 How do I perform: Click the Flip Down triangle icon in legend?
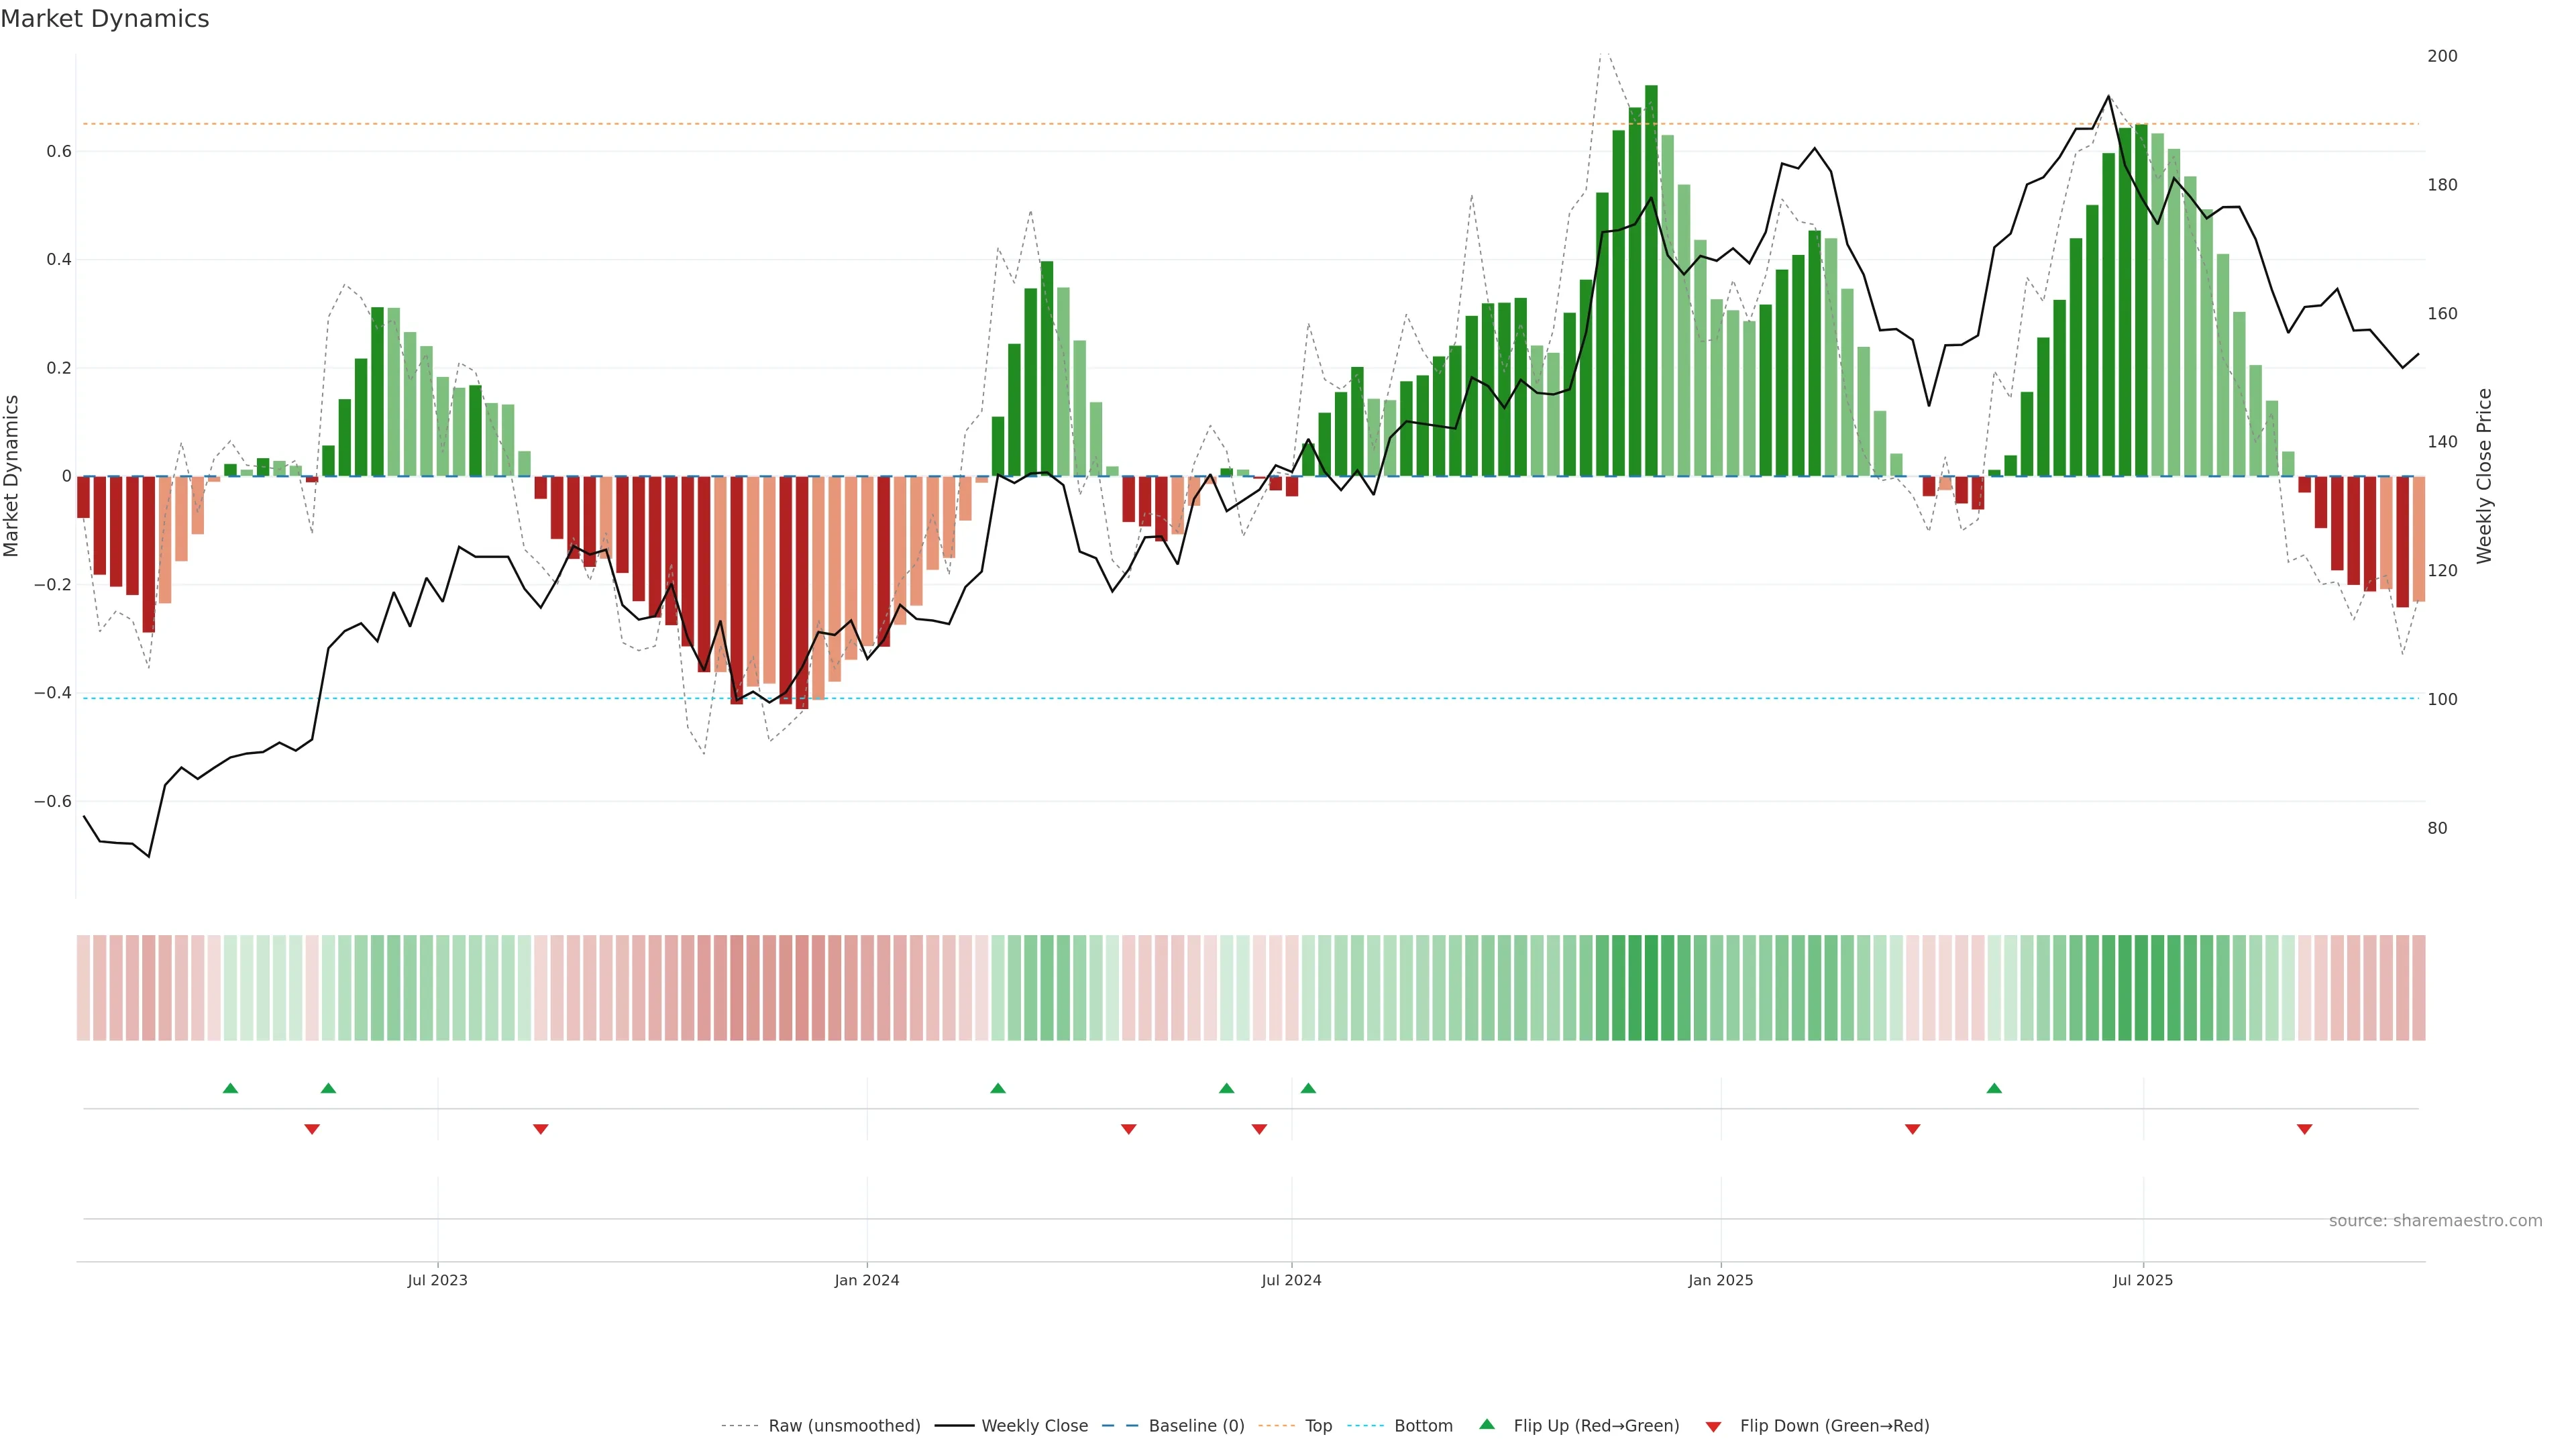pyautogui.click(x=1713, y=1426)
